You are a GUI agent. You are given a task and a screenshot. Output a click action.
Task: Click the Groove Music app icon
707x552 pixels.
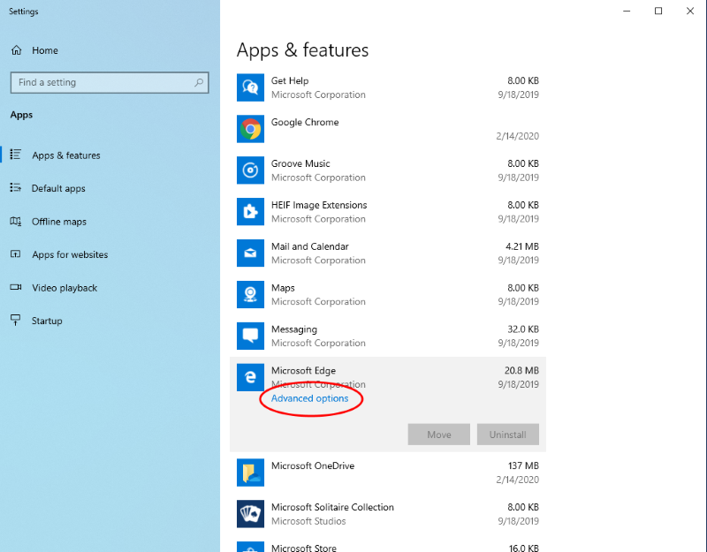point(251,170)
